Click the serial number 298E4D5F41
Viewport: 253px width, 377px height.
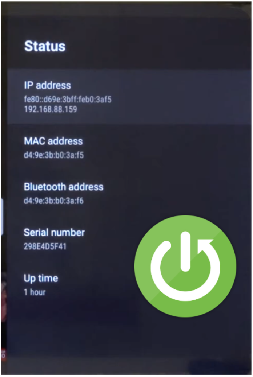[45, 246]
